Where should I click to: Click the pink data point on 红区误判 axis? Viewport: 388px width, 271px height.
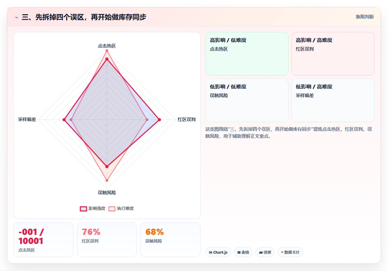coord(147,120)
